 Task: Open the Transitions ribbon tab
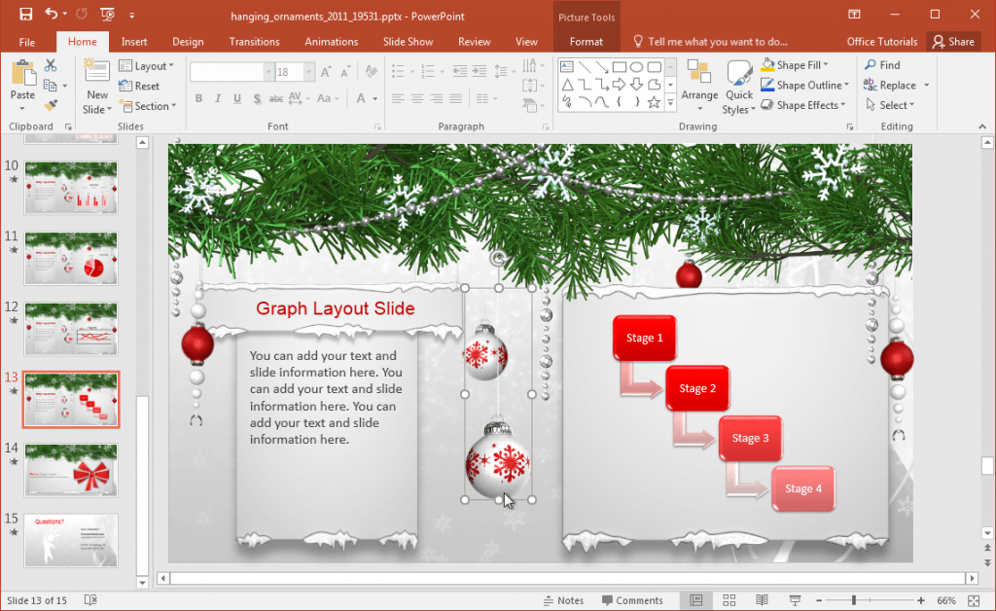point(254,42)
